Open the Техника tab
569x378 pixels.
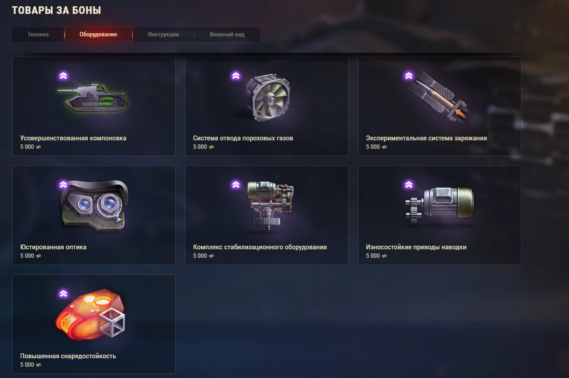tap(38, 35)
